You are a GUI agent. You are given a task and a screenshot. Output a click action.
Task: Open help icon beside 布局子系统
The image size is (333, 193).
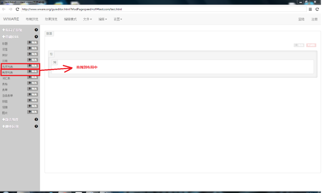click(36, 30)
